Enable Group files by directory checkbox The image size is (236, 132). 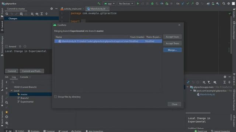56,97
